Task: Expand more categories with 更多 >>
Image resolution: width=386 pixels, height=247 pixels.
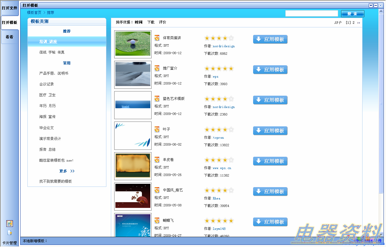Action: point(67,171)
